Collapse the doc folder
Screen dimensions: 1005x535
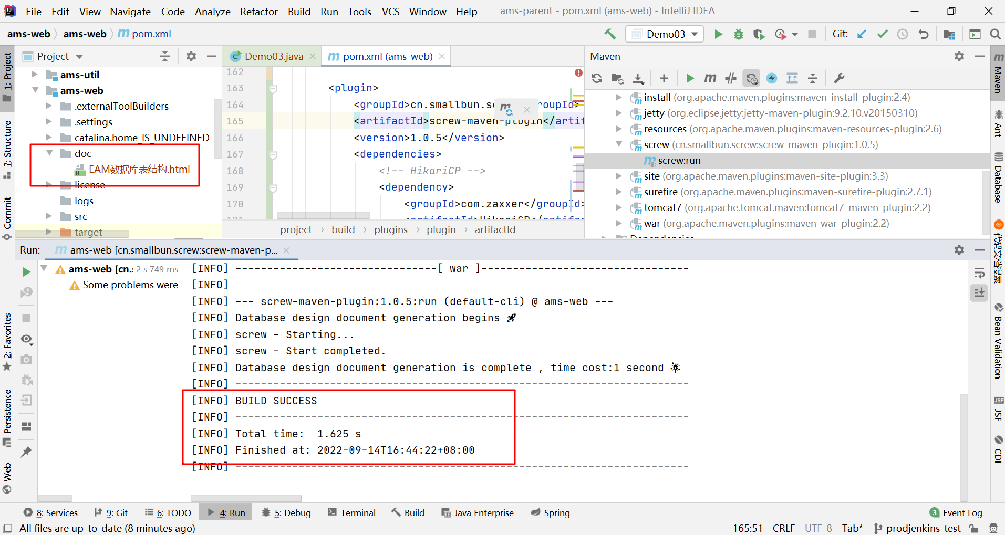click(50, 153)
